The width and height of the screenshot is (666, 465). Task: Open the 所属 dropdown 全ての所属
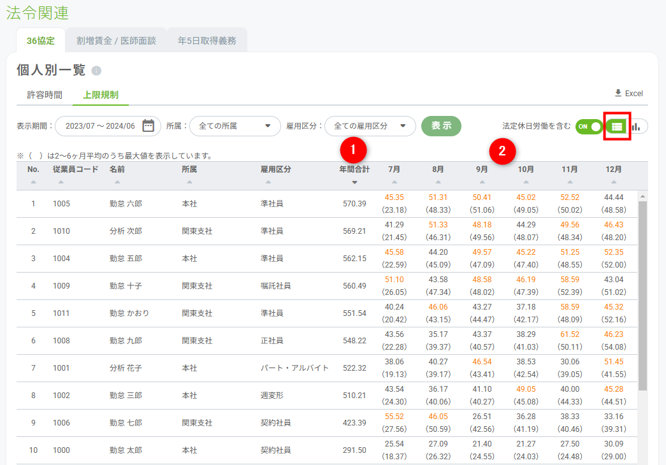(235, 126)
